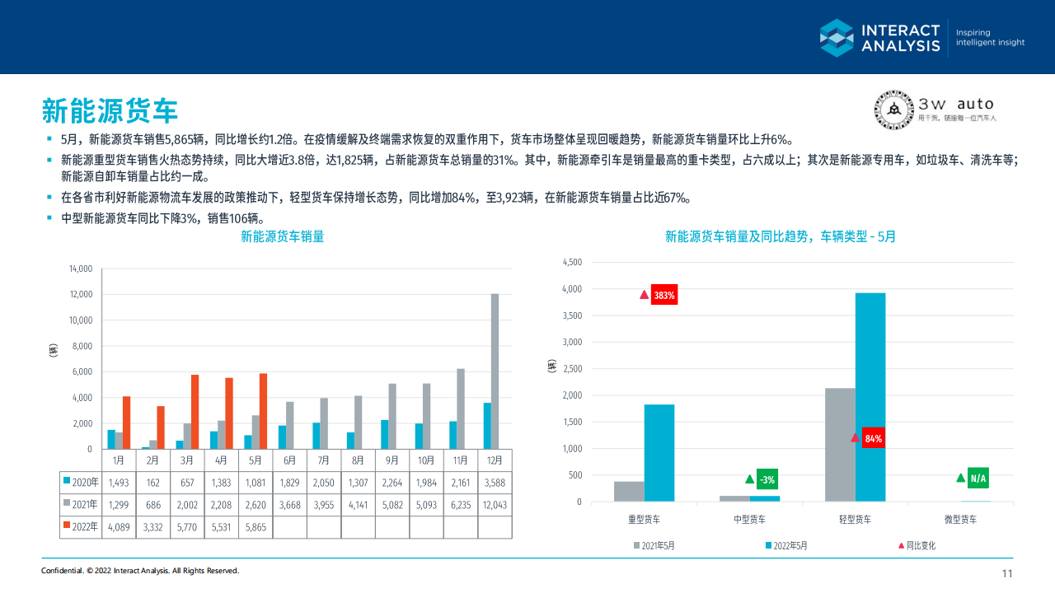Click the table cell value 5,770
Image resolution: width=1055 pixels, height=593 pixels.
pos(187,526)
